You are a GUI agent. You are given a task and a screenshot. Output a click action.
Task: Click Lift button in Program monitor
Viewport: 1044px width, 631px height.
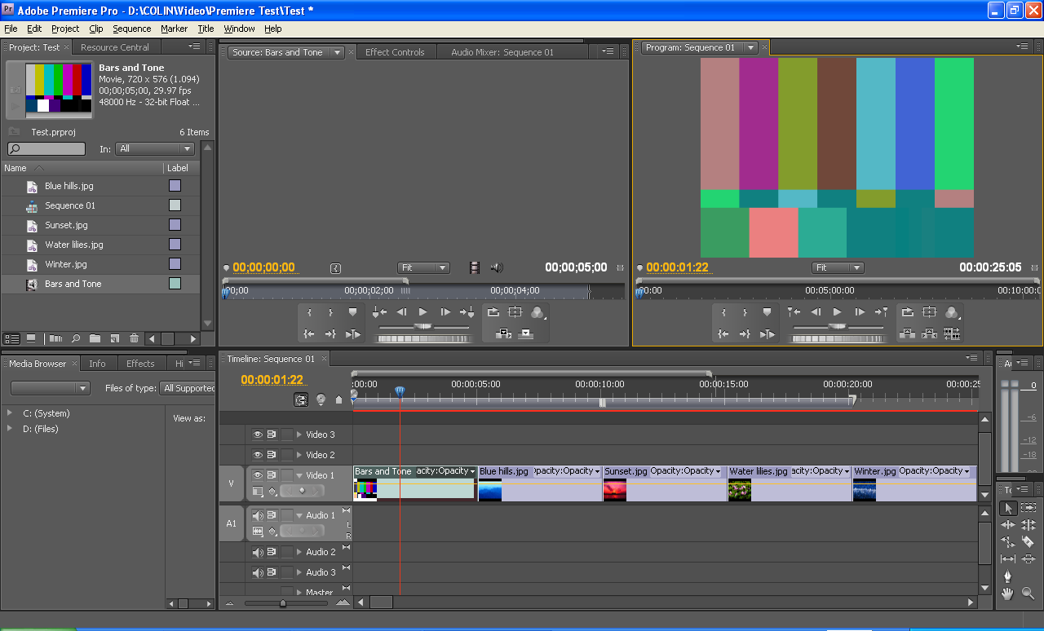(907, 333)
